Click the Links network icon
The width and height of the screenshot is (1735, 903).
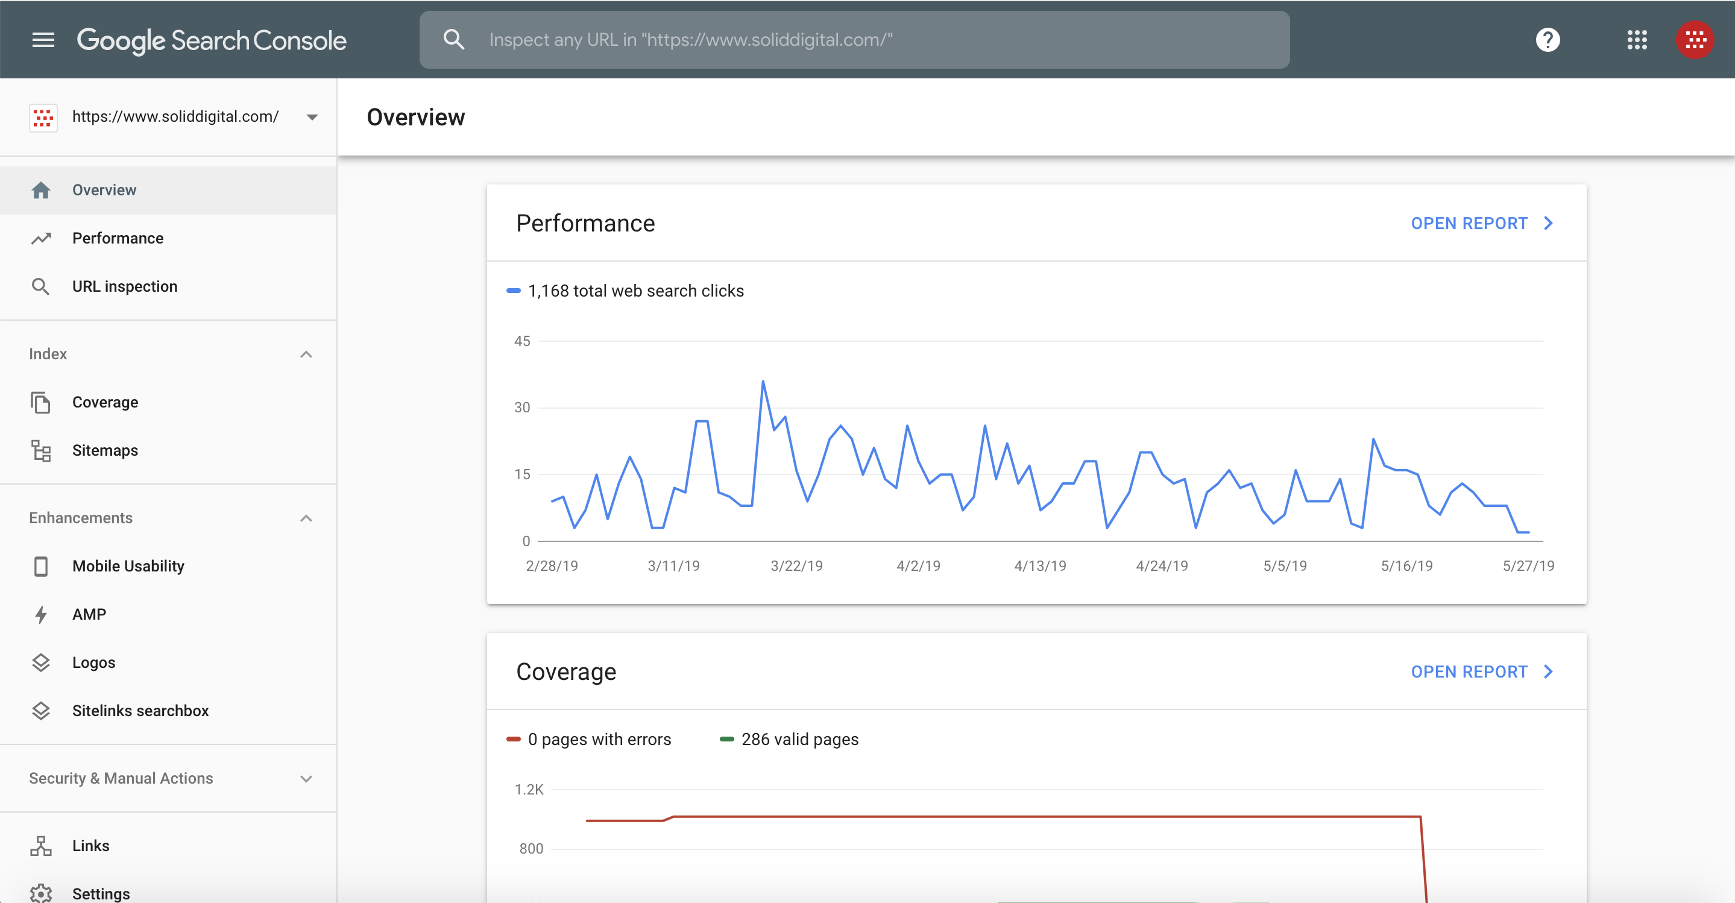pyautogui.click(x=41, y=846)
